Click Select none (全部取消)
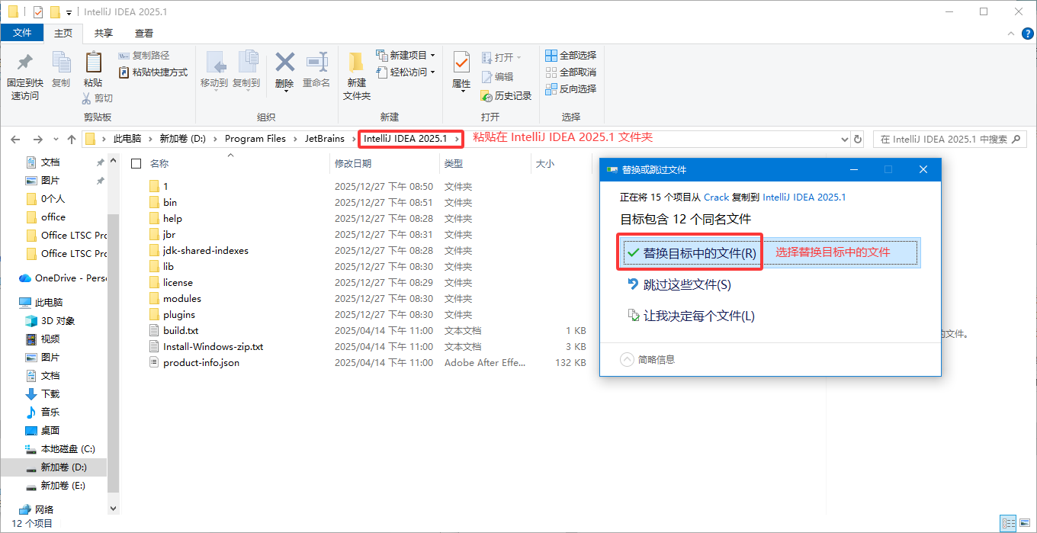This screenshot has height=533, width=1037. pos(571,72)
